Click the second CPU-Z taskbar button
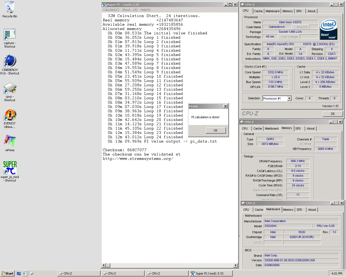Image resolution: width=346 pixels, height=277 pixels. point(123,273)
